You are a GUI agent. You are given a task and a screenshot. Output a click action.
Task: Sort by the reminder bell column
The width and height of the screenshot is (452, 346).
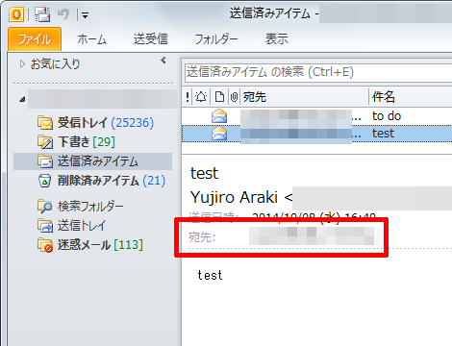(x=201, y=96)
